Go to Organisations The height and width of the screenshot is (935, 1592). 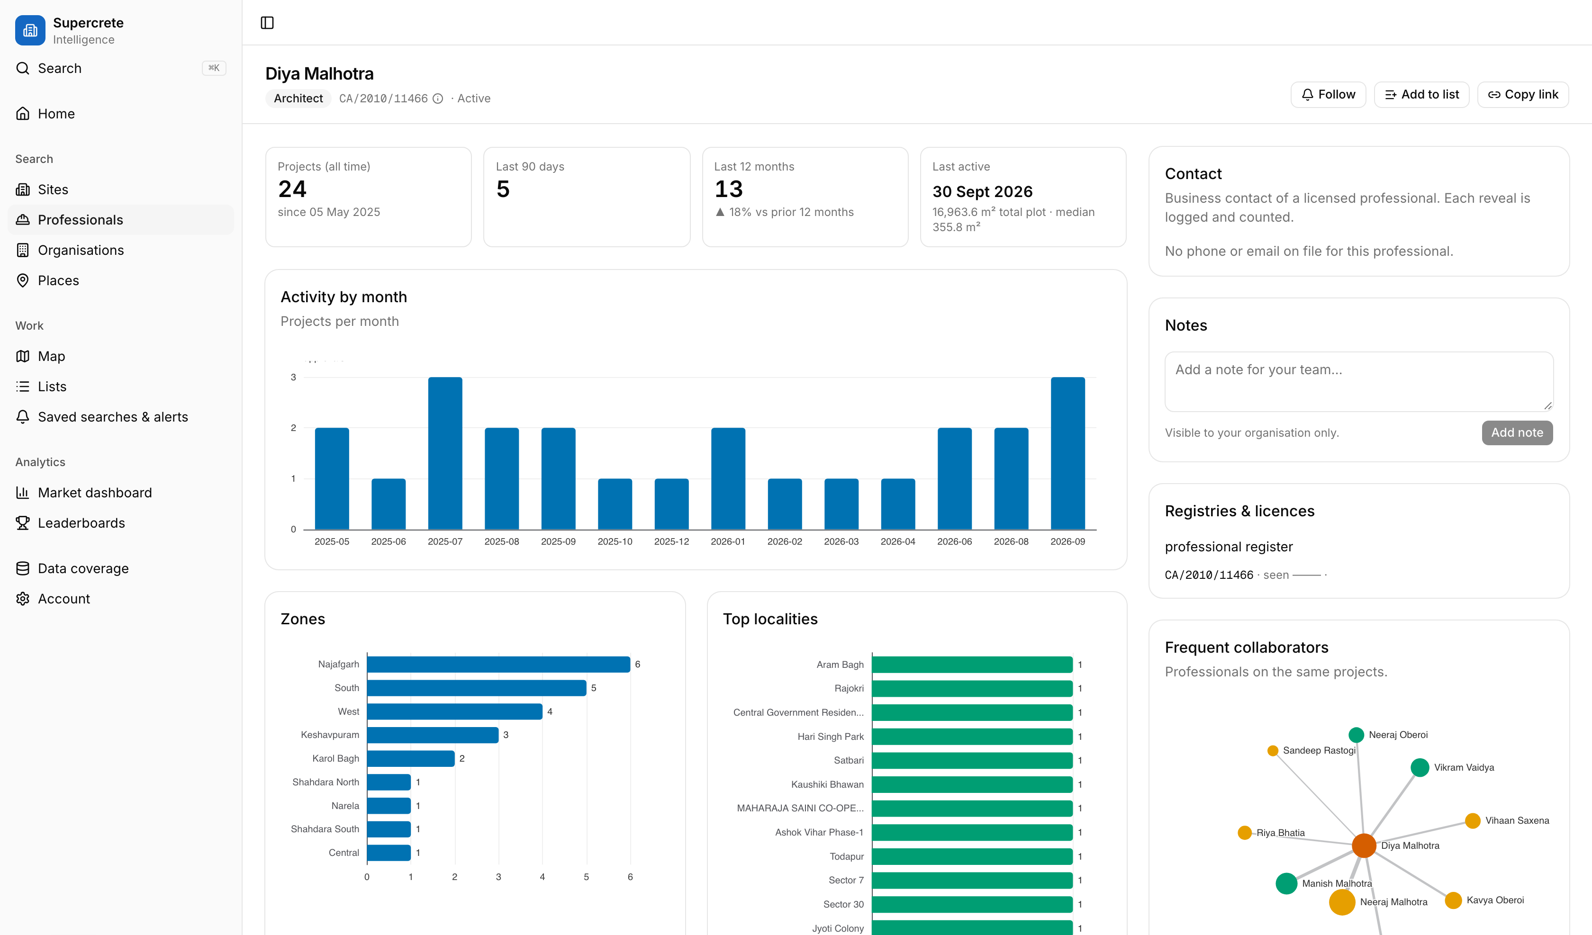coord(121,250)
